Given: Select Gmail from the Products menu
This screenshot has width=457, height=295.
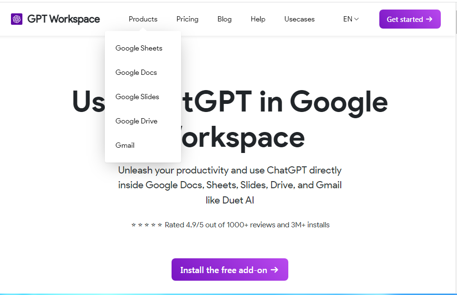Looking at the screenshot, I should tap(125, 145).
